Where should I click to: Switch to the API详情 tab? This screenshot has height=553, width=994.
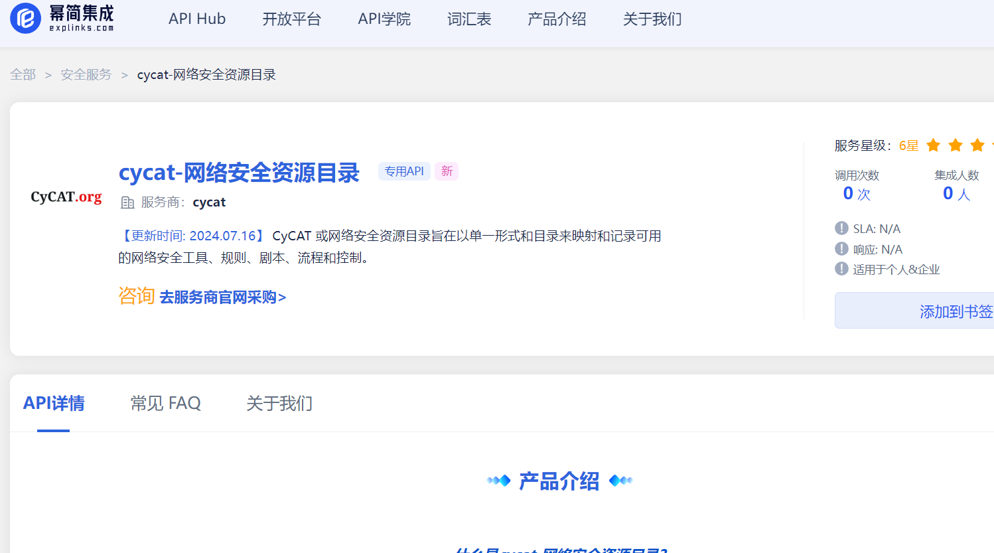(54, 403)
